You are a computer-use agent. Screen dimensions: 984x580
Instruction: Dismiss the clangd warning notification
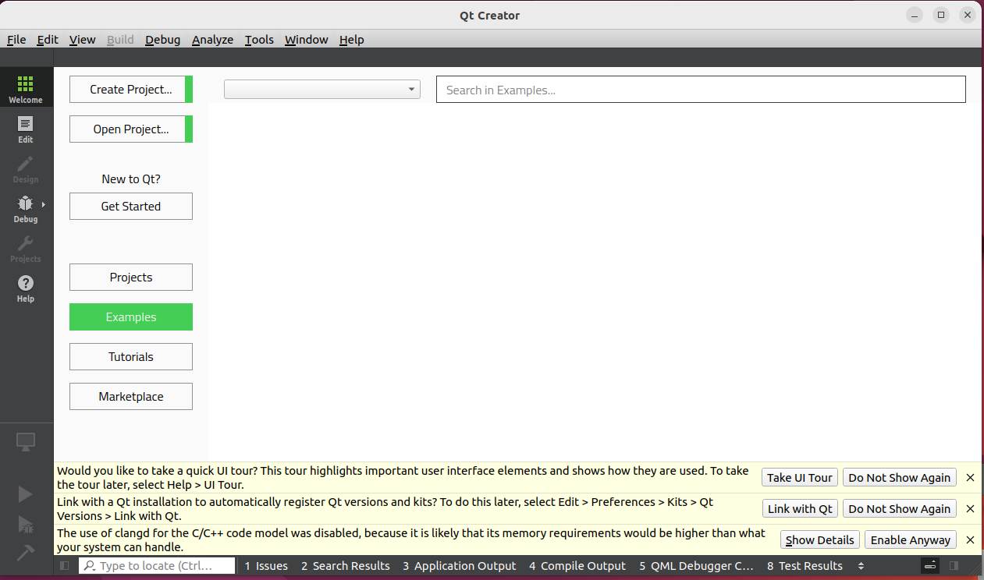970,540
